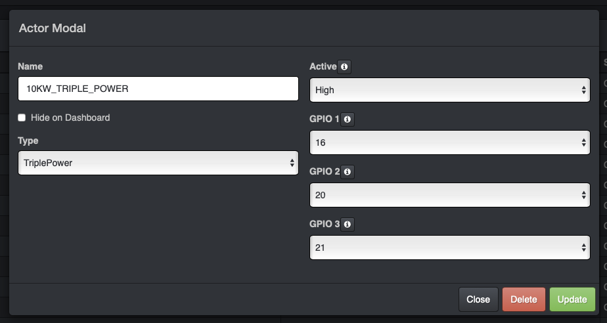Click the info icon beside Active

click(x=344, y=67)
